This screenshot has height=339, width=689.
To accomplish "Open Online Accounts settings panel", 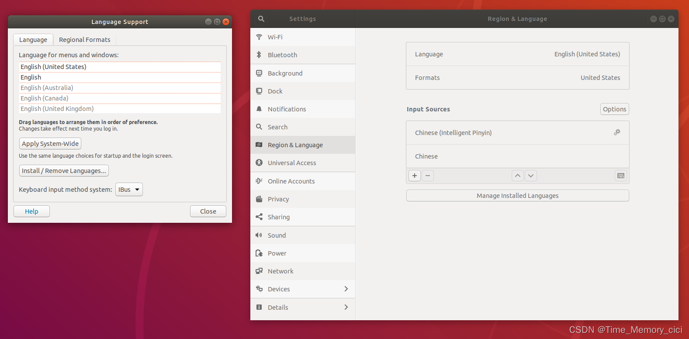I will (303, 181).
